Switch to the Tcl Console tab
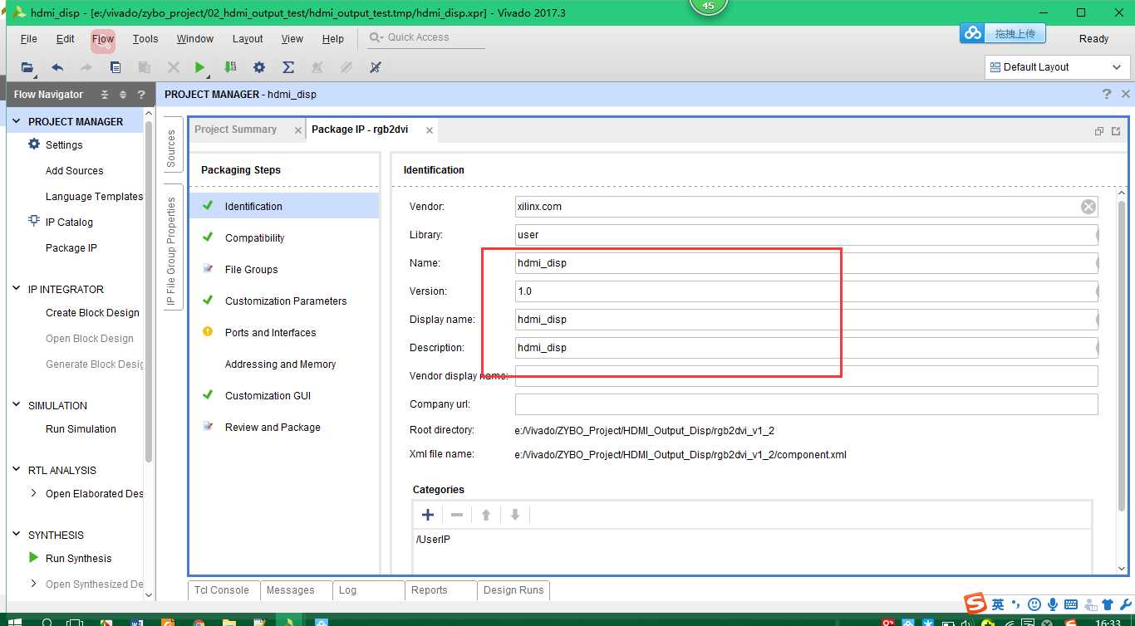The width and height of the screenshot is (1135, 626). [x=222, y=590]
